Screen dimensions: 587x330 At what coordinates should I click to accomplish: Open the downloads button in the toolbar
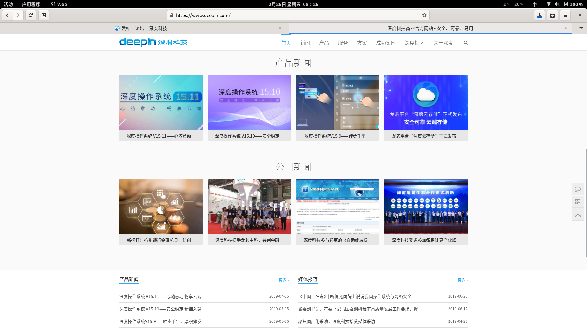click(x=540, y=15)
